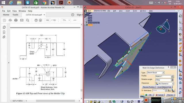Switch to the Tools tab in Acrobat
This screenshot has width=184, height=103.
click(x=15, y=15)
